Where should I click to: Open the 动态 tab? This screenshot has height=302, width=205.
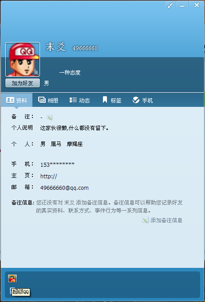pos(79,100)
